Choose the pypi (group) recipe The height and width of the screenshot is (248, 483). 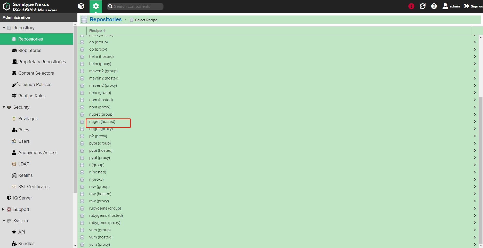pyautogui.click(x=100, y=143)
